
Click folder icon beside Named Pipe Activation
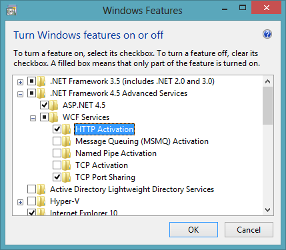(x=66, y=153)
